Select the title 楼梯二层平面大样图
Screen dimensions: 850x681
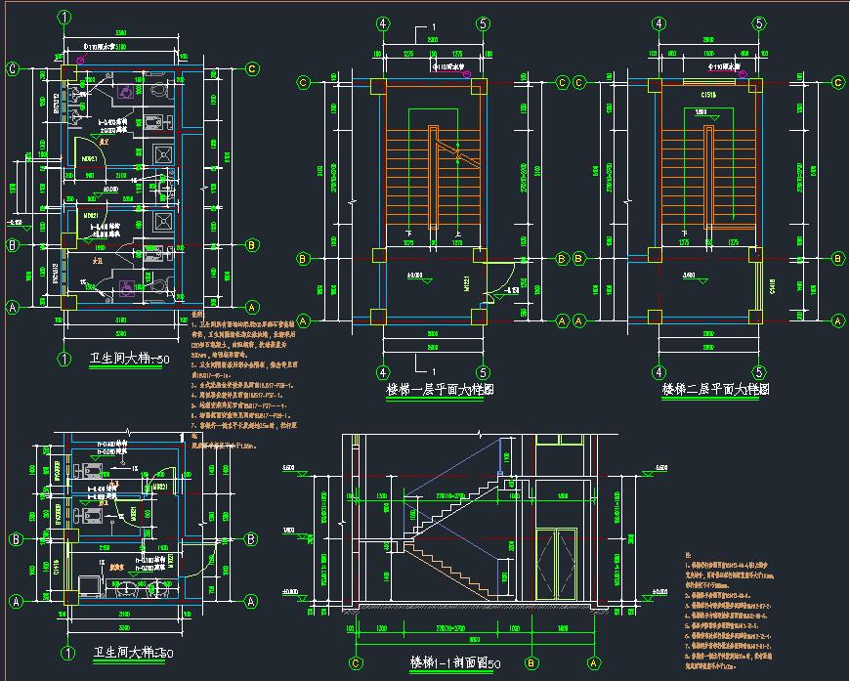(715, 389)
